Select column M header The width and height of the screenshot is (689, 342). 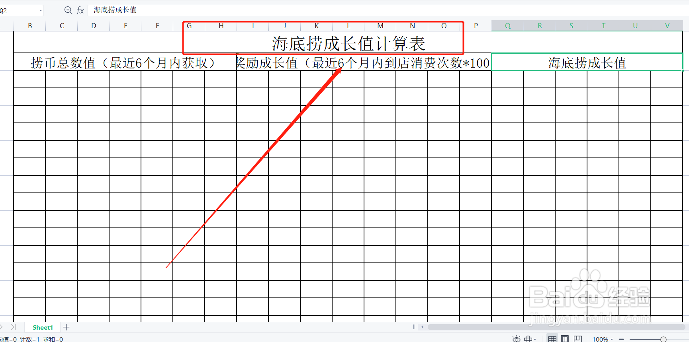[x=380, y=26]
